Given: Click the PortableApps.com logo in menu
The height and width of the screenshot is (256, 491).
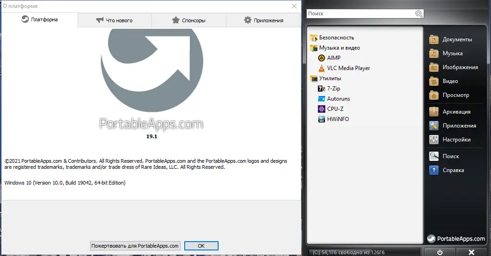Looking at the screenshot, I should point(456,239).
